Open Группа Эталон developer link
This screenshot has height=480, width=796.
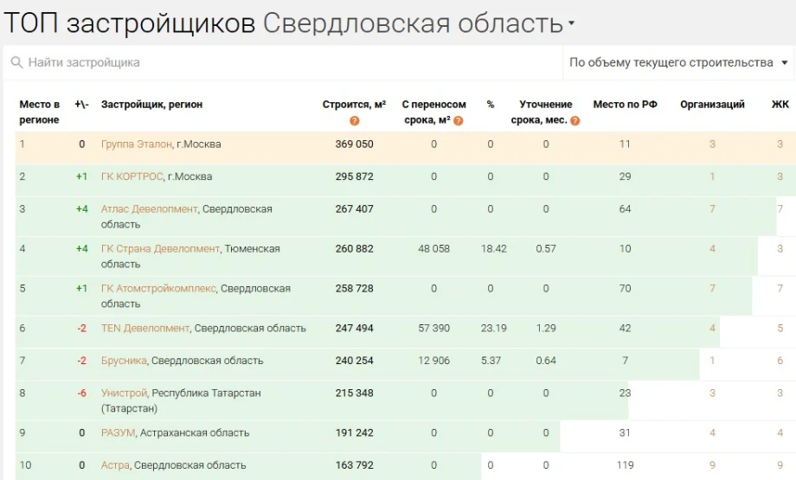click(x=136, y=144)
